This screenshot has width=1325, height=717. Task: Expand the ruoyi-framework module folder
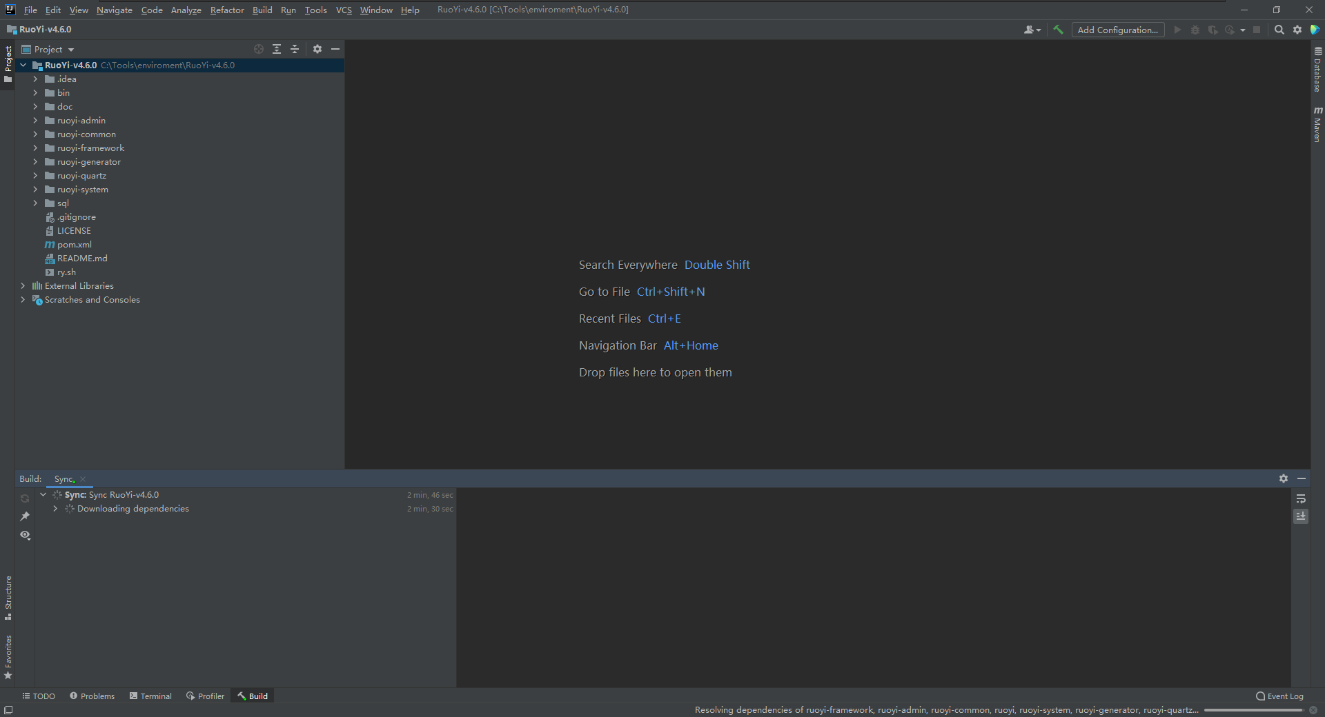click(x=35, y=148)
